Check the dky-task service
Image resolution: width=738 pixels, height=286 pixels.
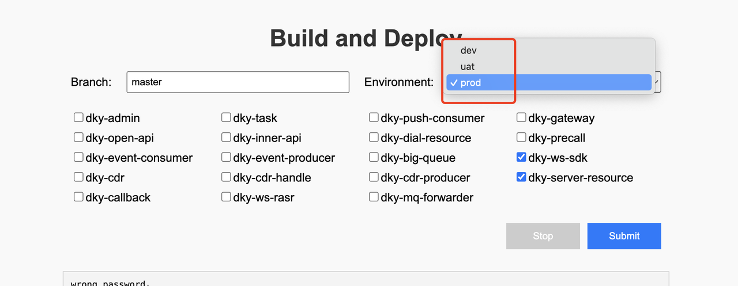[227, 118]
